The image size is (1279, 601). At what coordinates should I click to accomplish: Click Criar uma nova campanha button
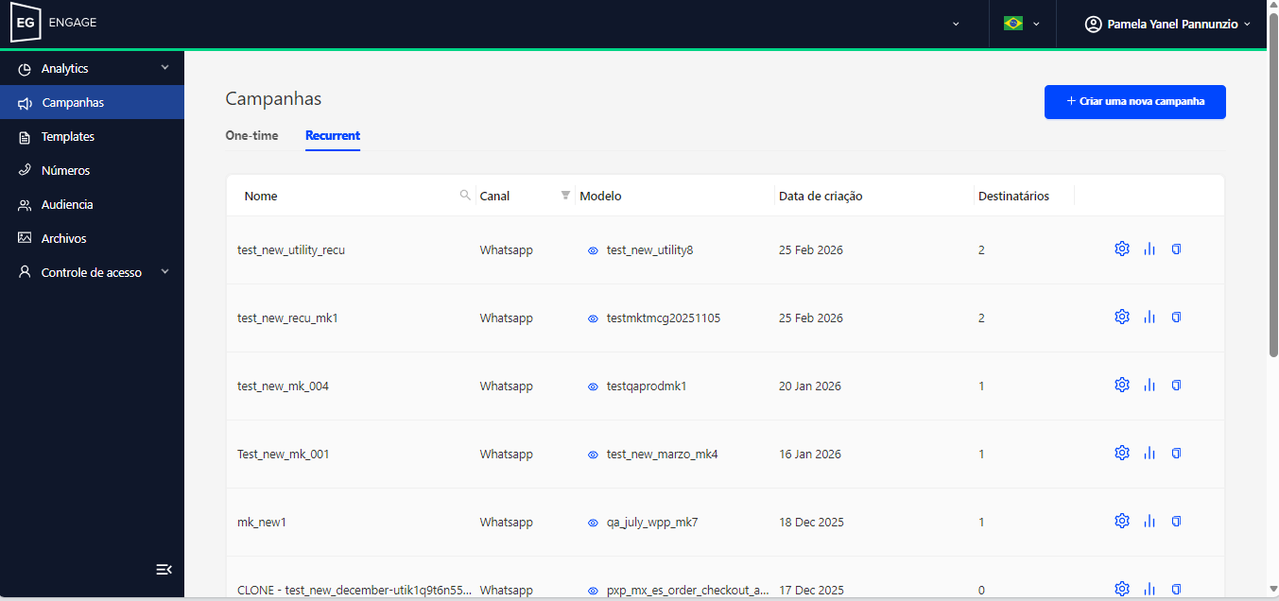[x=1134, y=102]
